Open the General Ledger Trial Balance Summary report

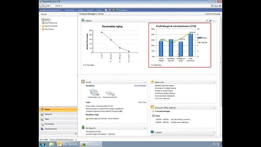coord(100,134)
